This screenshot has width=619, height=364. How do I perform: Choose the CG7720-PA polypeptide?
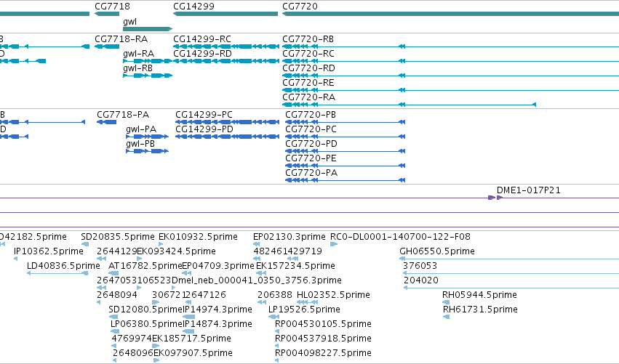point(311,173)
